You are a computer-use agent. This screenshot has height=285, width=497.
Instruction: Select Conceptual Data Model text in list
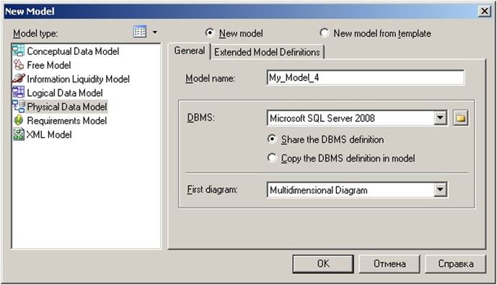73,51
